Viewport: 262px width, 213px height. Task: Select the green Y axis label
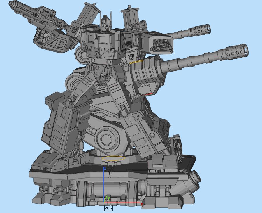(x=109, y=198)
